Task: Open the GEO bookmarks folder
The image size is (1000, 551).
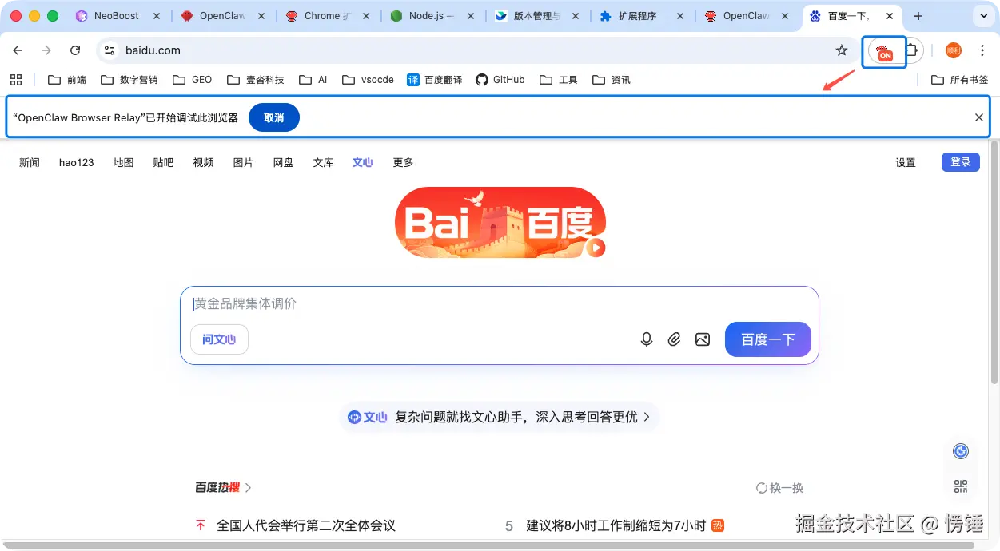Action: 192,80
